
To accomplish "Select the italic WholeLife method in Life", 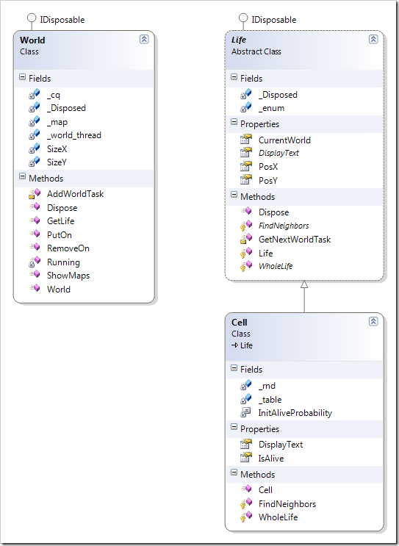I will (276, 266).
